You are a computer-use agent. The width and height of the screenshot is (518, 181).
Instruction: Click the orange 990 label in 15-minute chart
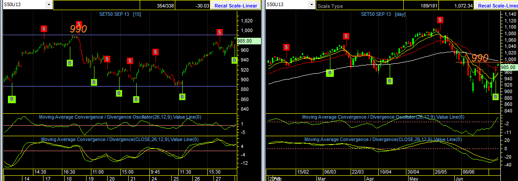point(78,29)
